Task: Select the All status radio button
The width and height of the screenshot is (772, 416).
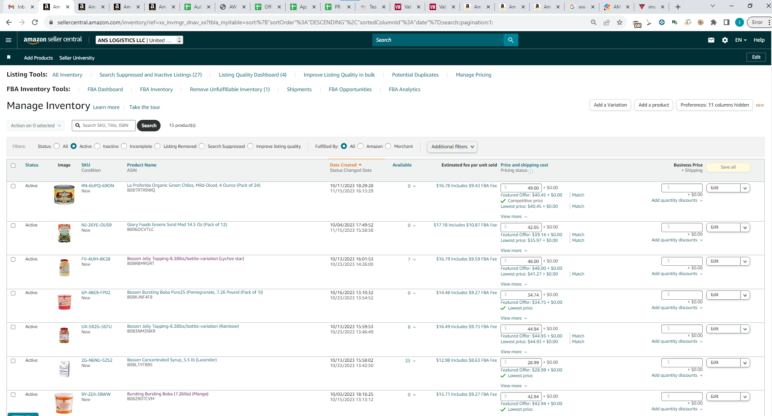Action: point(57,146)
